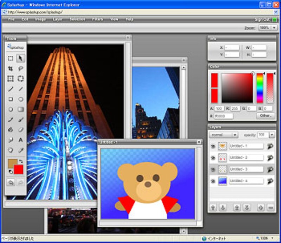Activate the paint bucket fill tool
The height and width of the screenshot is (243, 281).
(x=11, y=129)
